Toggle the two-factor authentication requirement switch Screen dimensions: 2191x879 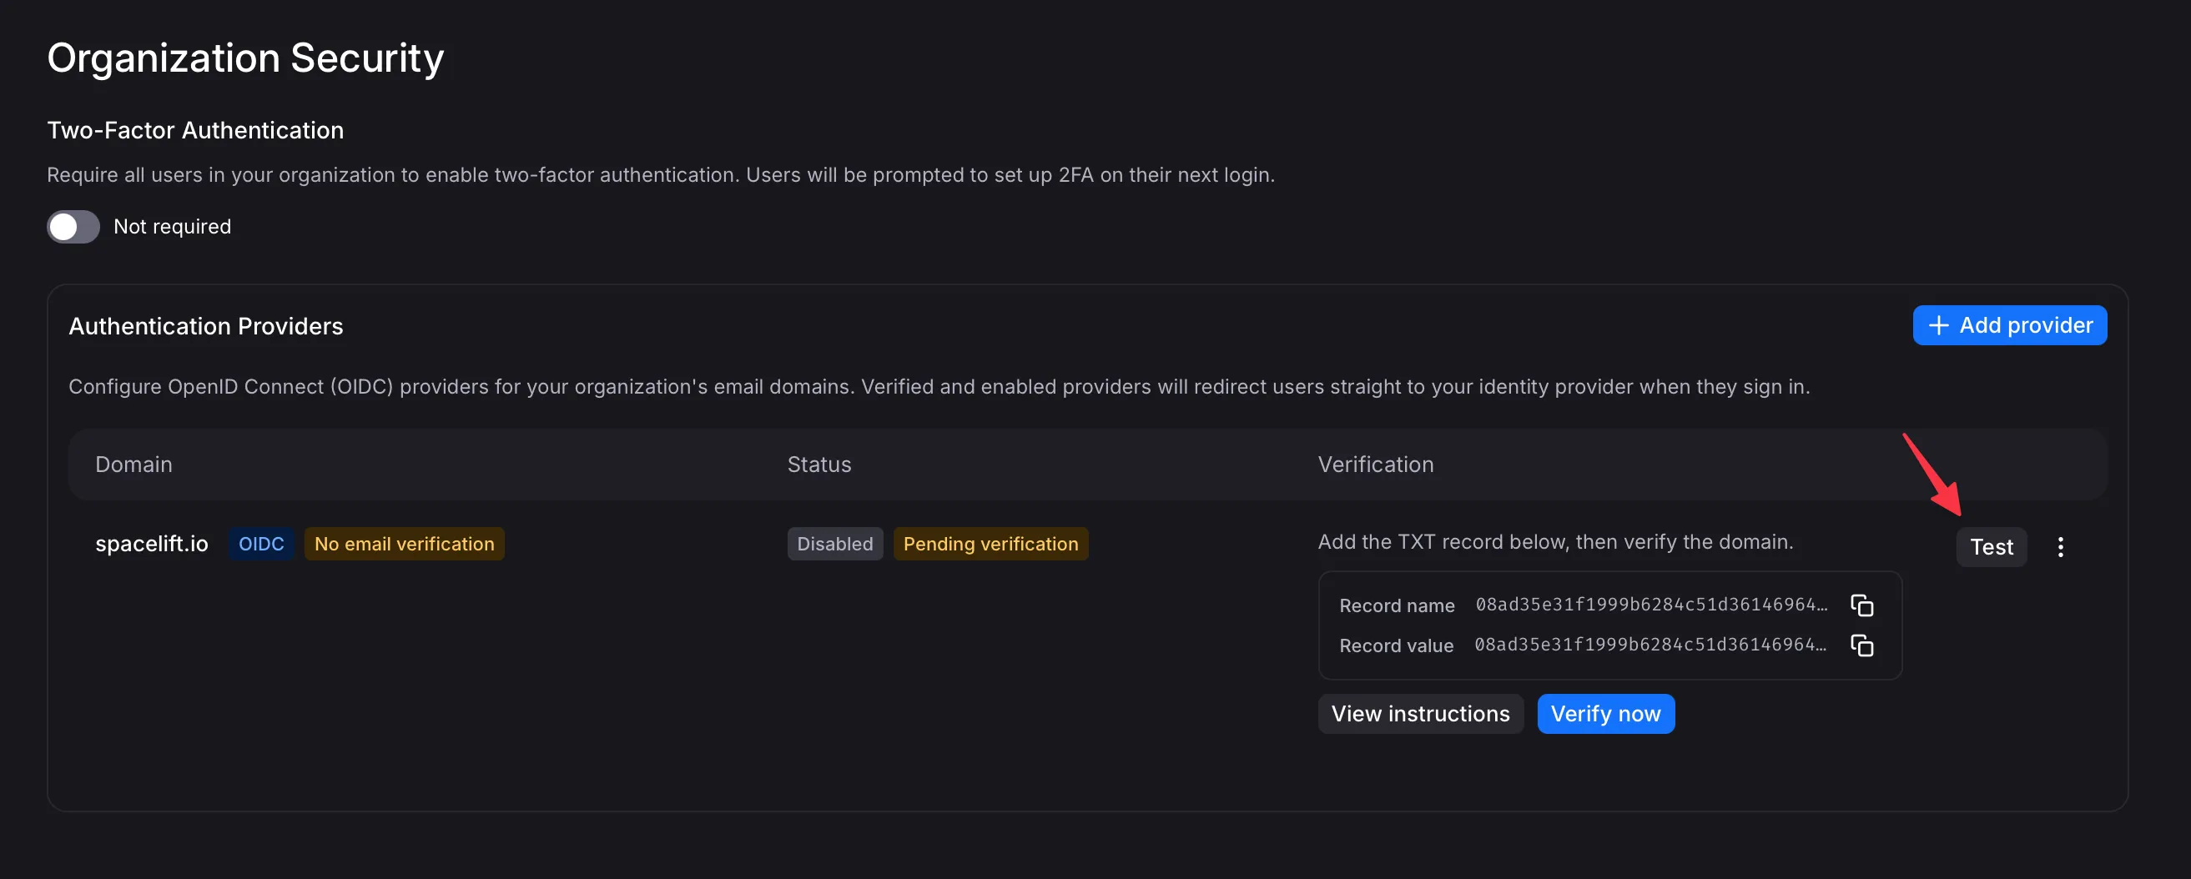(73, 227)
